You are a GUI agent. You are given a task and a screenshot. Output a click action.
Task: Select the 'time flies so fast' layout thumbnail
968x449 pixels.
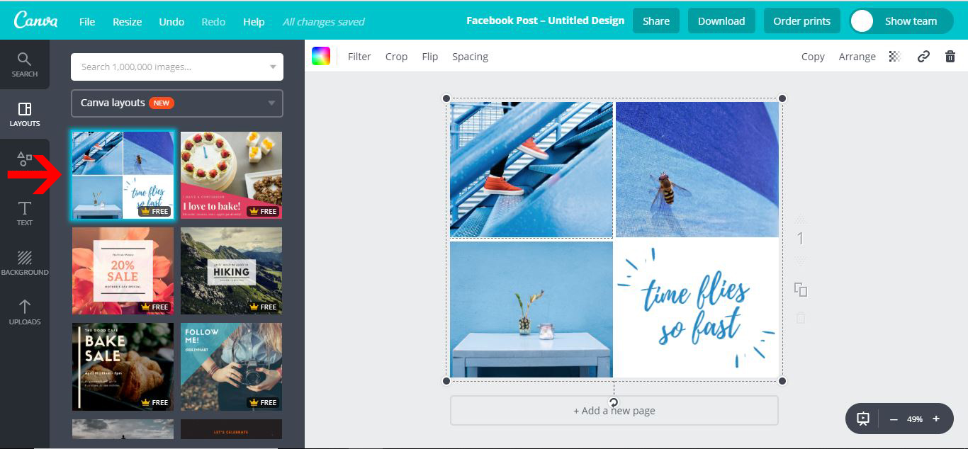[122, 175]
